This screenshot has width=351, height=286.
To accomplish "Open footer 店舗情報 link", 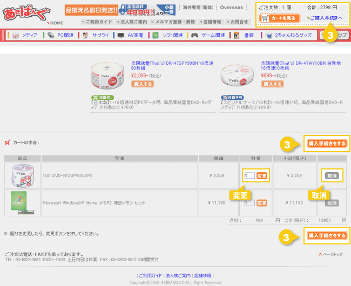I will (202, 276).
